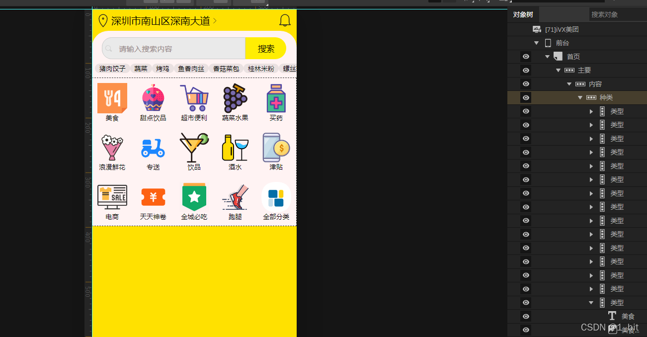This screenshot has height=337, width=647.
Task: Collapse the 前台 tree node
Action: [x=536, y=43]
